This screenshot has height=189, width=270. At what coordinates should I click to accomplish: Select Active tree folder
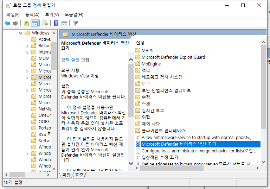point(41,39)
